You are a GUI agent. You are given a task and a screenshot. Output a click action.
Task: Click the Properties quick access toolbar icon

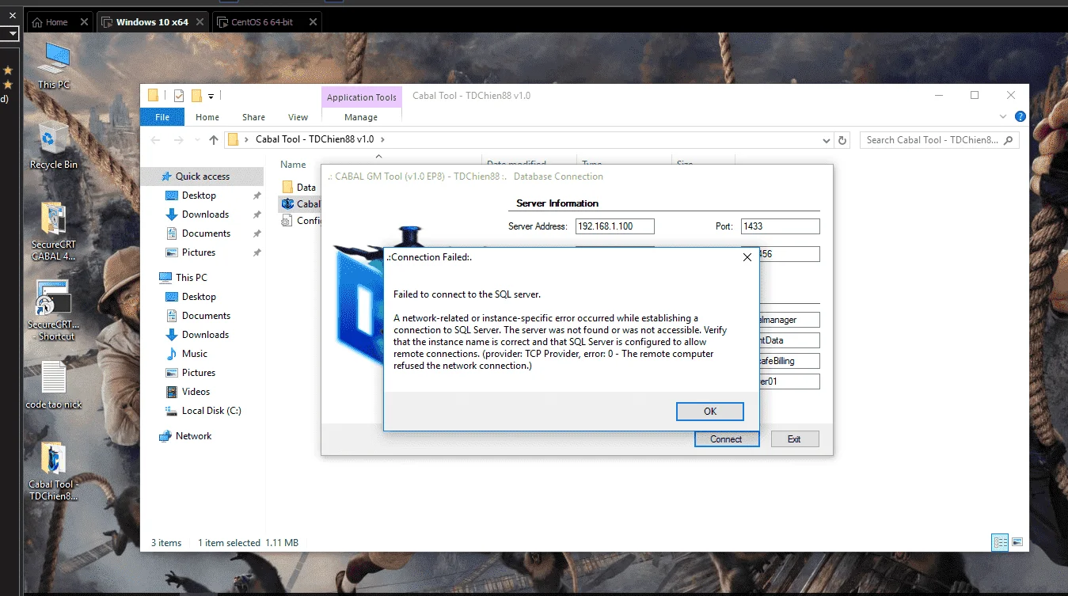tap(179, 96)
